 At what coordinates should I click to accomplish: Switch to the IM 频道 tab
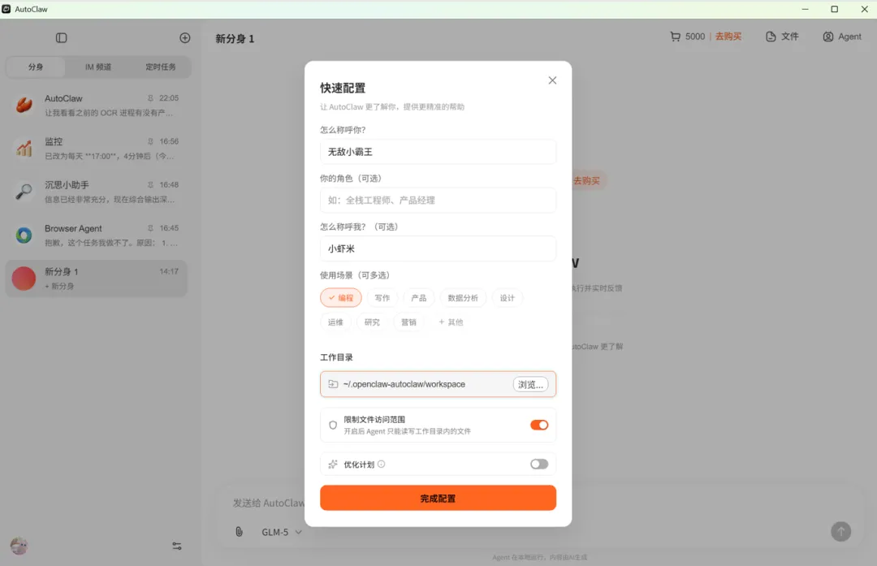[98, 67]
